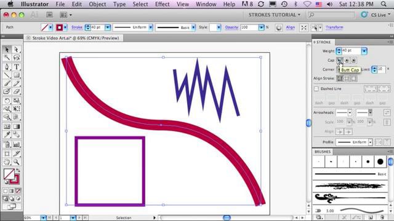This screenshot has width=394, height=221.
Task: Open end arrowhead dropdown
Action: coord(370,113)
